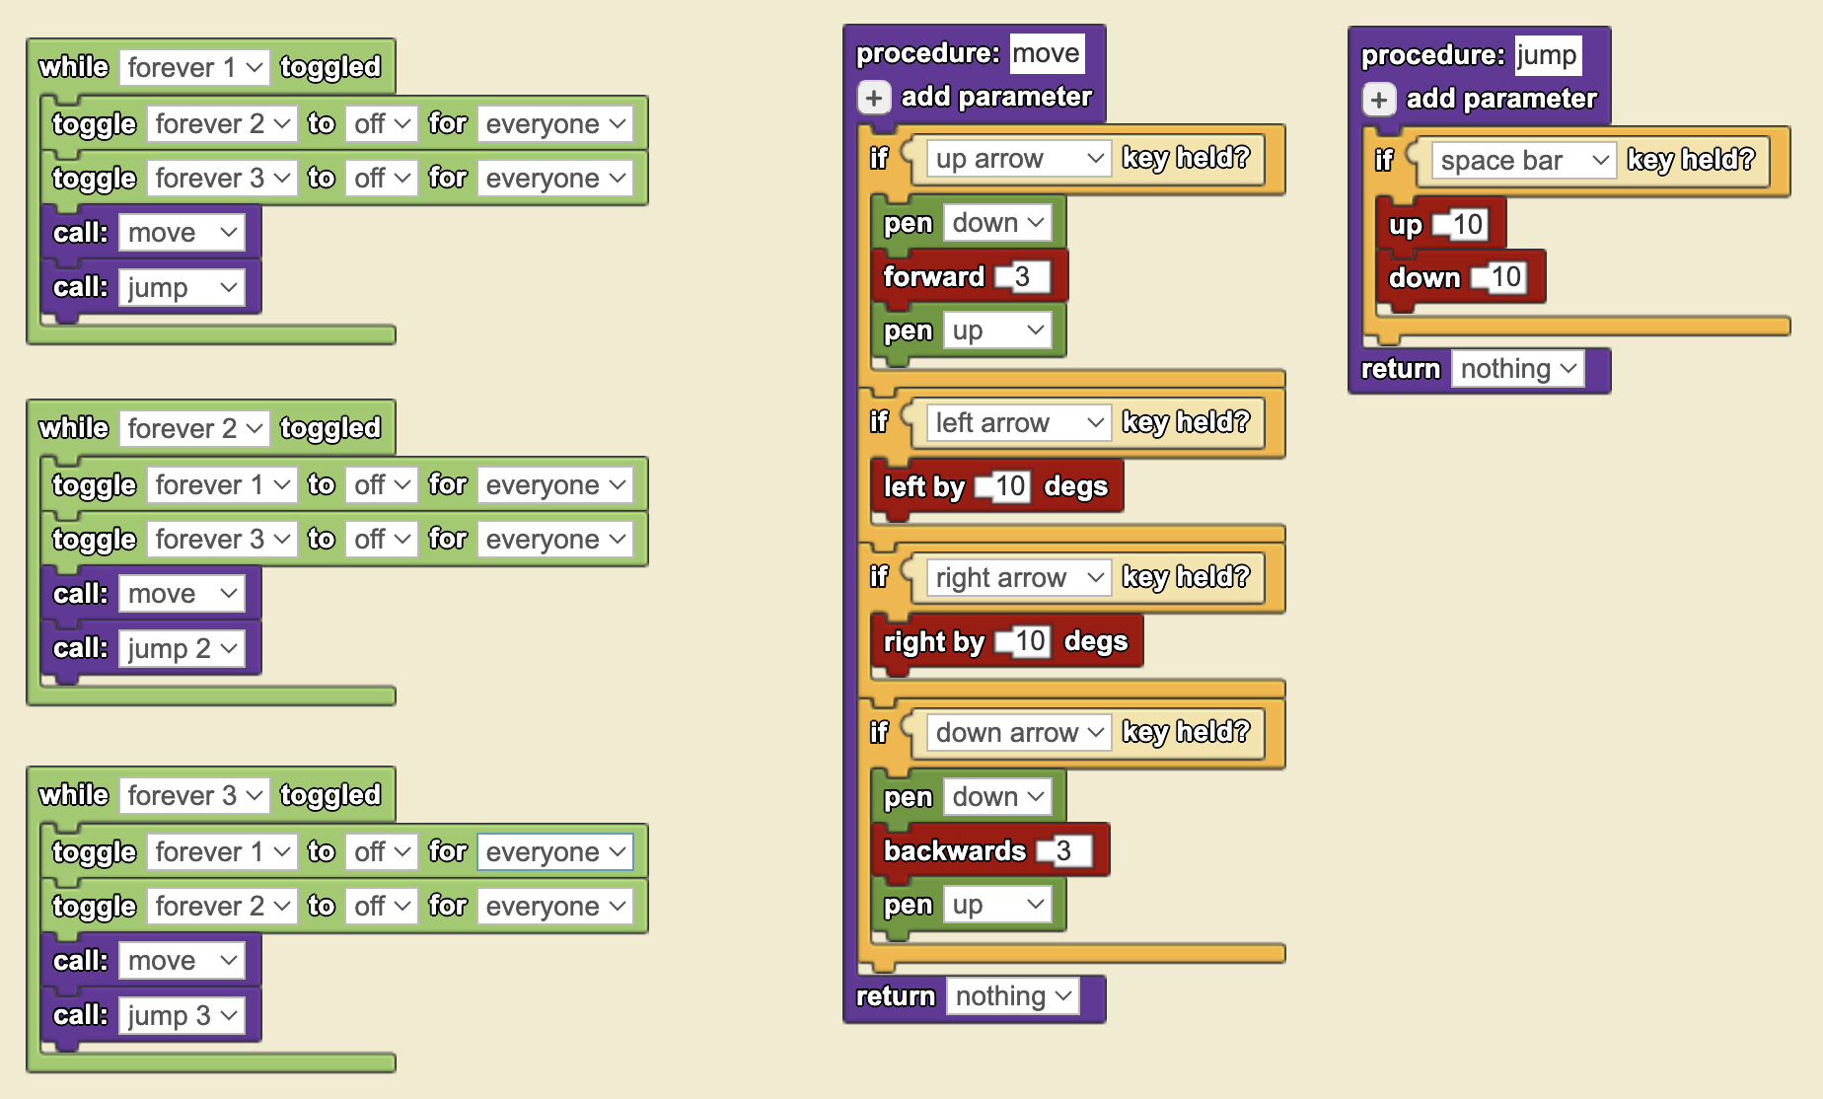
Task: Edit the backwards 3 value field
Action: 1066,851
